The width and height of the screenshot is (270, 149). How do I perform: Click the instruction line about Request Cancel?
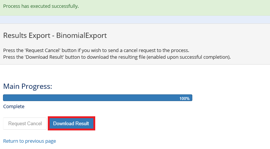[96, 50]
